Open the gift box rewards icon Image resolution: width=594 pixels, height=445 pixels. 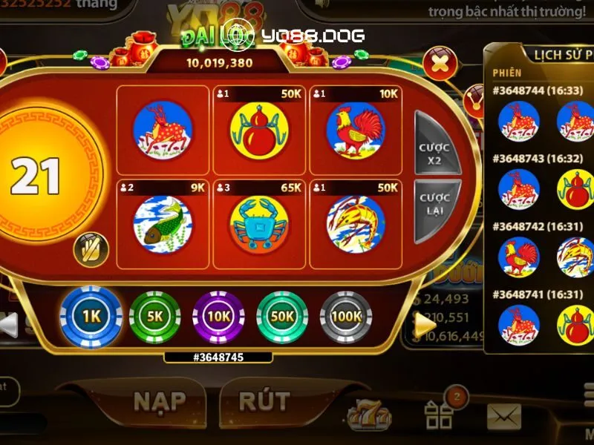pos(440,415)
